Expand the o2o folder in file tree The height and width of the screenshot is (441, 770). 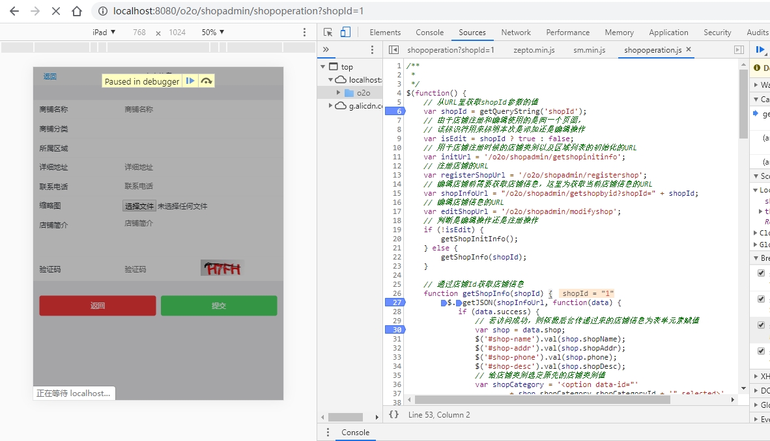pos(339,93)
